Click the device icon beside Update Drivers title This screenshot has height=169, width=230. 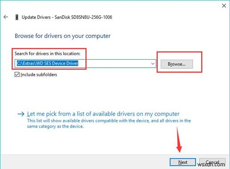click(x=17, y=17)
